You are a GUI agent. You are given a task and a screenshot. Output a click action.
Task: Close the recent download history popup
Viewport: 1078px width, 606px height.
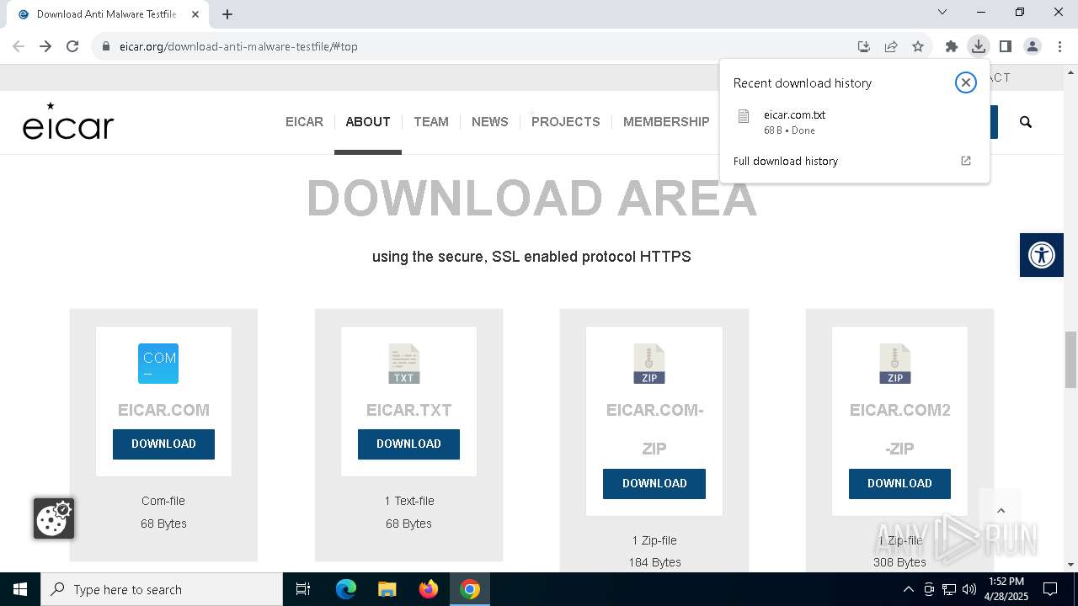966,82
